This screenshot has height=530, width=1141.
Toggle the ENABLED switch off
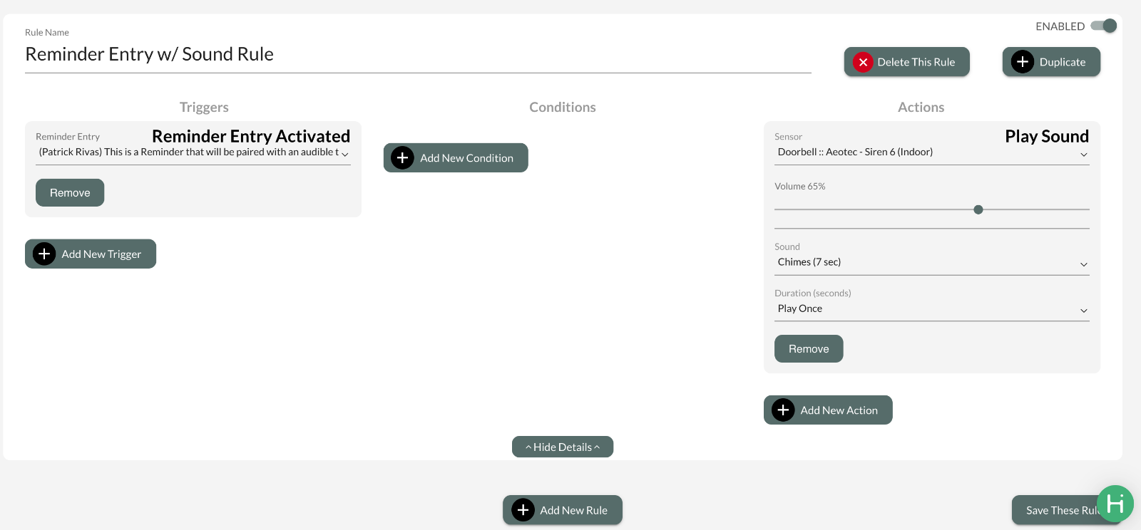pos(1104,26)
